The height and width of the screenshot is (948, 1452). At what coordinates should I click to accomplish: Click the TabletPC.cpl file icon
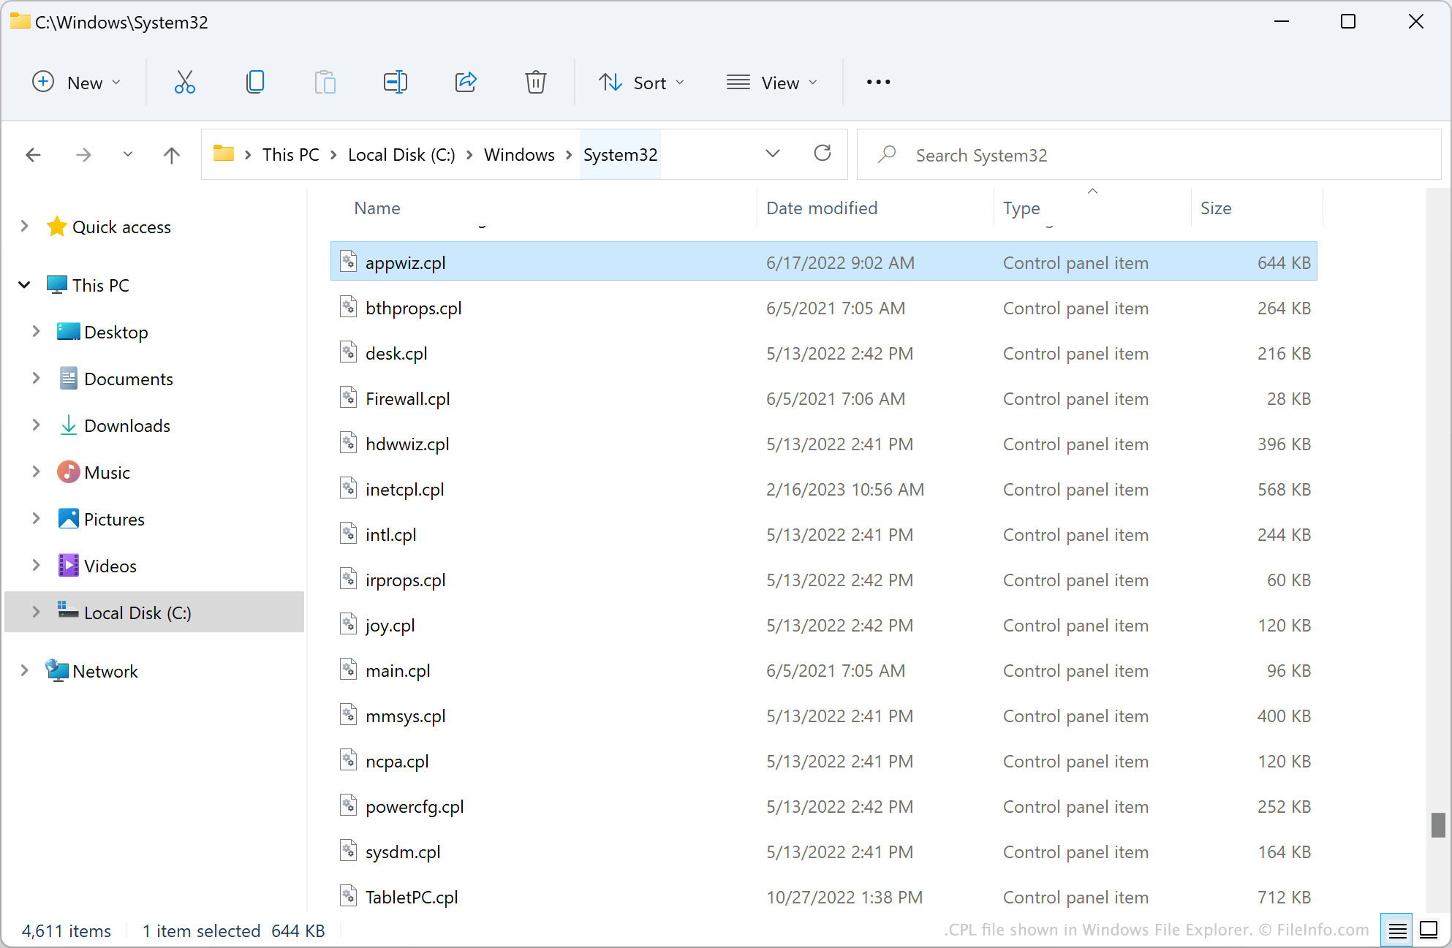point(349,896)
